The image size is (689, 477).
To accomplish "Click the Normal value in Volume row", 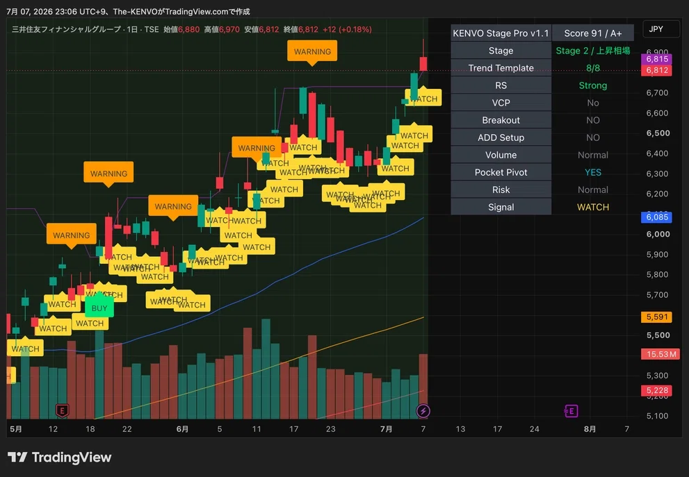I will (593, 155).
